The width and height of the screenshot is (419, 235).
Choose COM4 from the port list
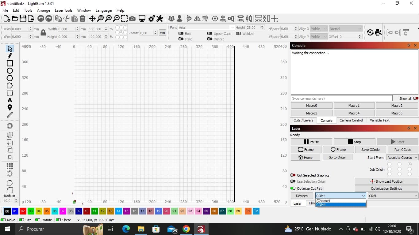(x=340, y=205)
